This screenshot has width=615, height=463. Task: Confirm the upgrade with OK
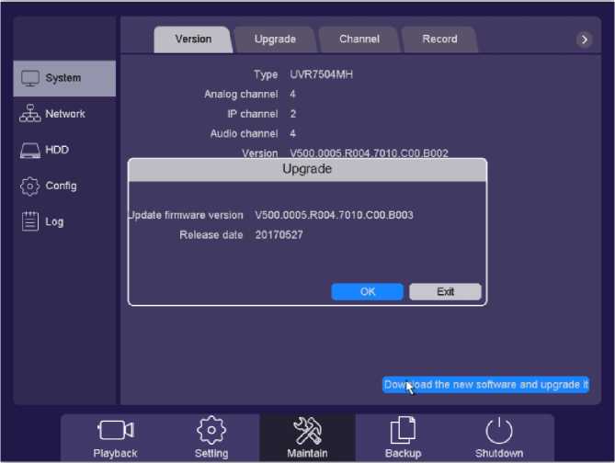click(368, 291)
